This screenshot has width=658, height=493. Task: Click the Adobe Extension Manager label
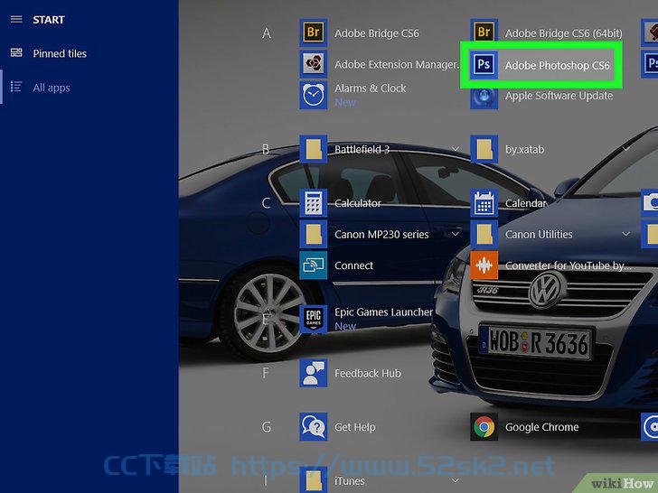pos(397,64)
